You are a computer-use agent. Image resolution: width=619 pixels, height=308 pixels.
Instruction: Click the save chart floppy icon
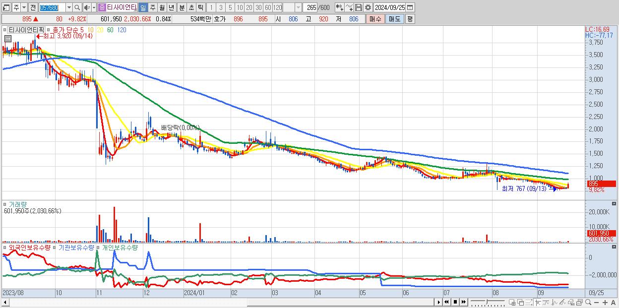(x=359, y=7)
